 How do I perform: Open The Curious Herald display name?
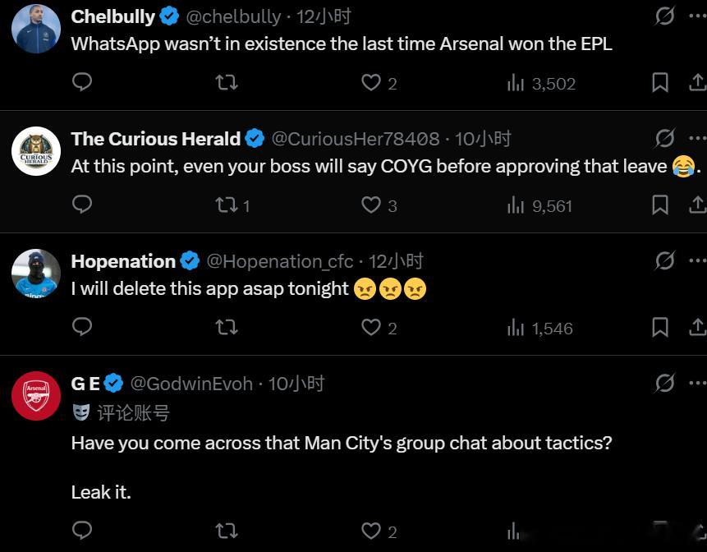click(x=155, y=139)
